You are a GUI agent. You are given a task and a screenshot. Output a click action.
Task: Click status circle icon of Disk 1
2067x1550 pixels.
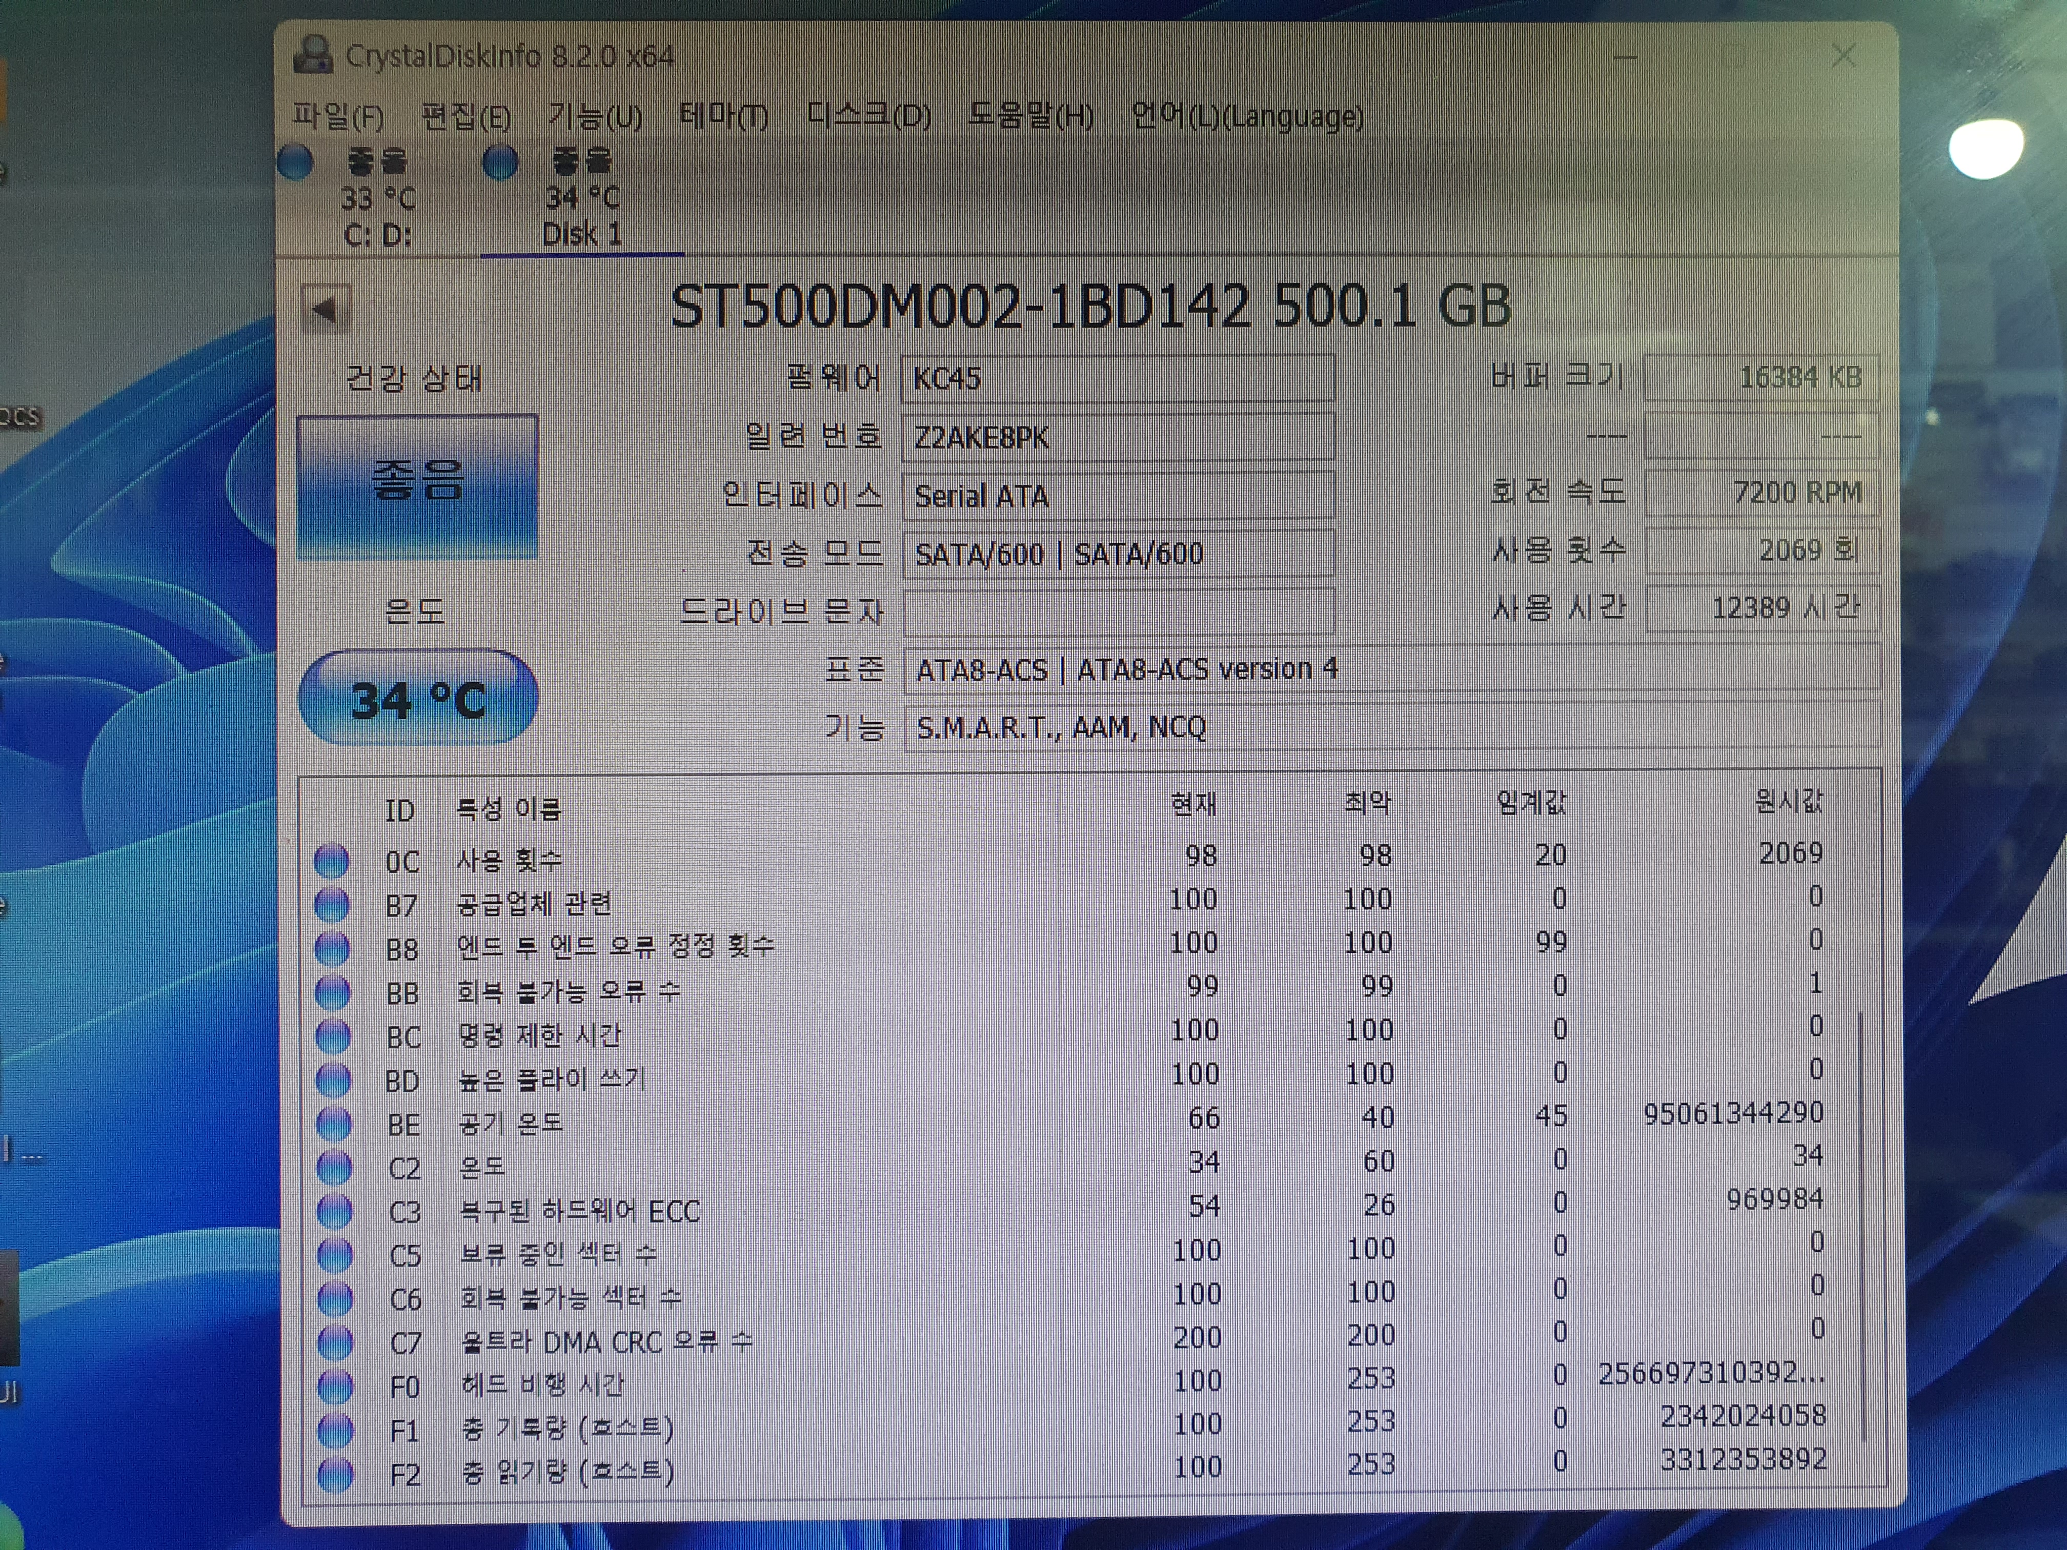500,162
